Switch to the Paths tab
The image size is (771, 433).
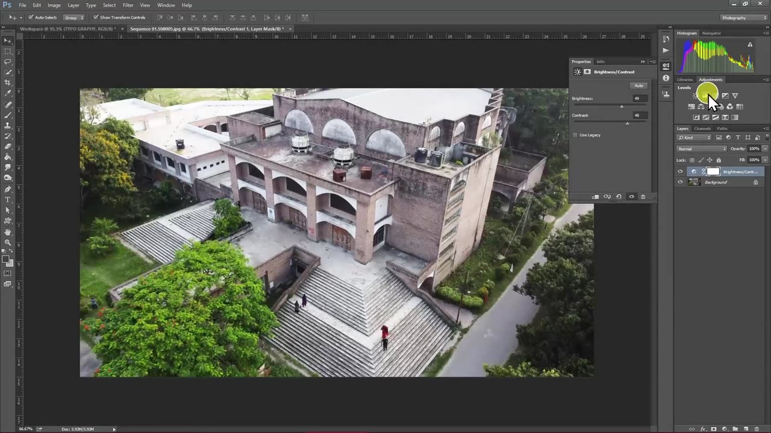point(722,128)
